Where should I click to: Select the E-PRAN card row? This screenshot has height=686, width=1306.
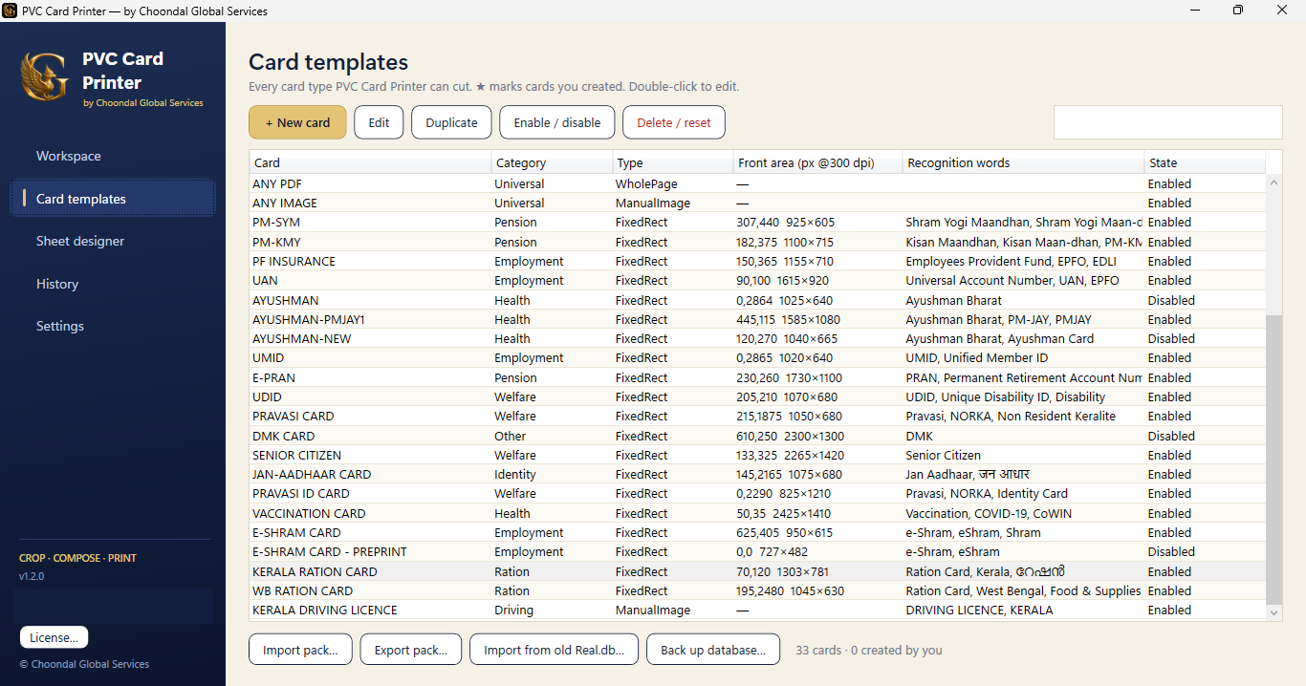(x=757, y=377)
